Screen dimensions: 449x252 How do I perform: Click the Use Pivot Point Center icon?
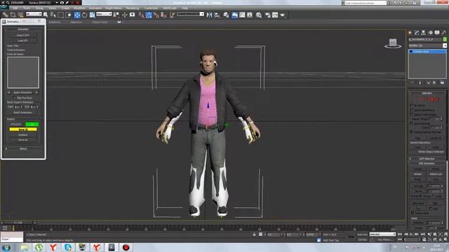tap(116, 15)
